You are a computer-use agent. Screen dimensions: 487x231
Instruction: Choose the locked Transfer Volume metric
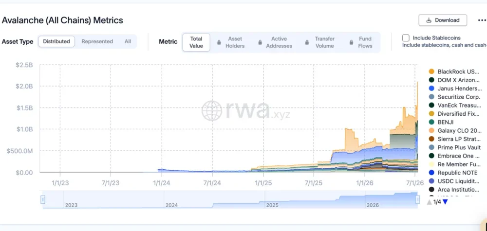click(321, 42)
